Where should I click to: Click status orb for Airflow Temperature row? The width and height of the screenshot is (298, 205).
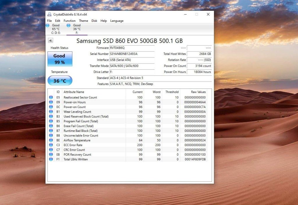pos(51,140)
